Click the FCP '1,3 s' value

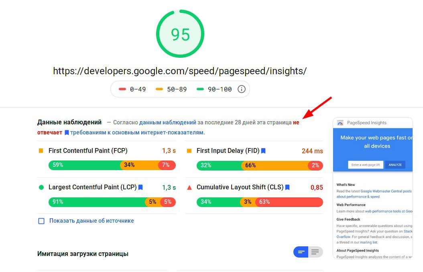169,151
